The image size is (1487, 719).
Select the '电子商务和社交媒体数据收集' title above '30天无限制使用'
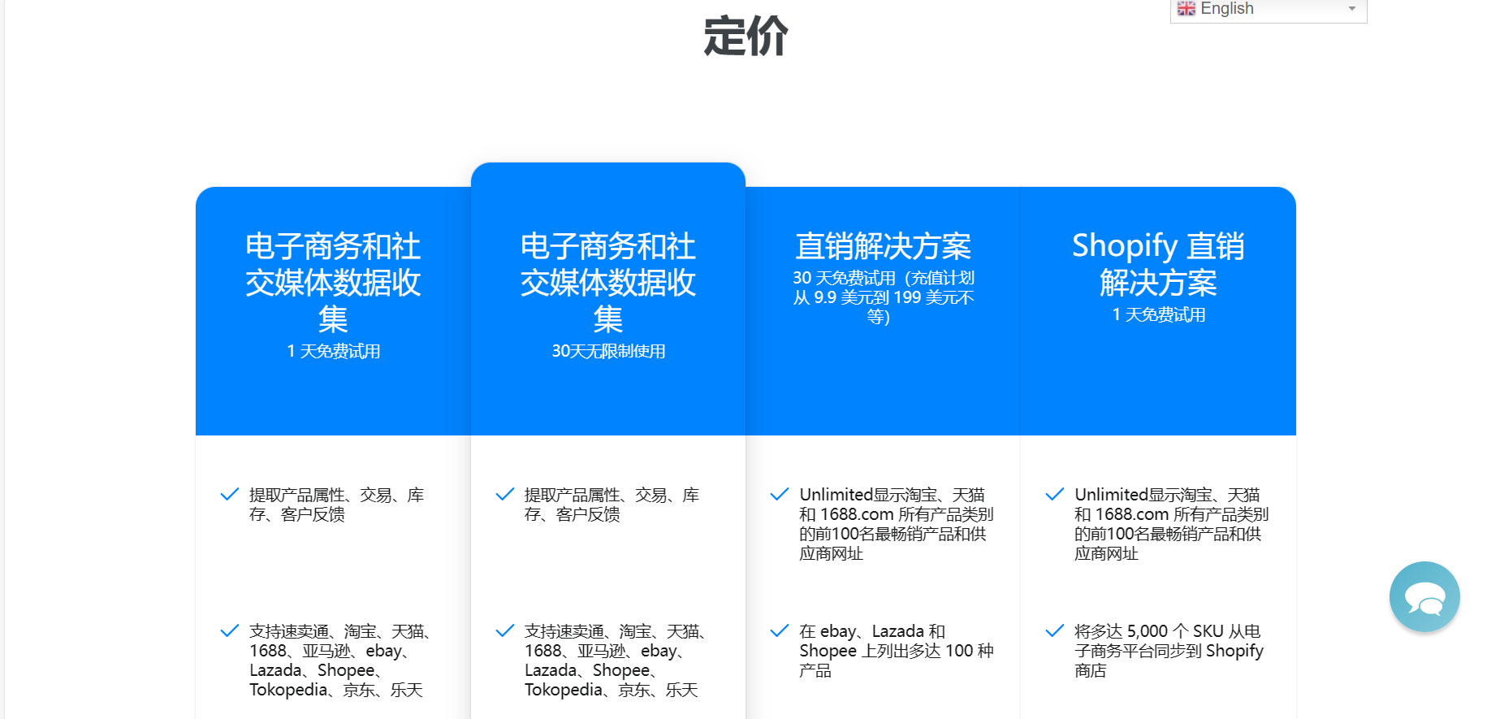point(608,282)
